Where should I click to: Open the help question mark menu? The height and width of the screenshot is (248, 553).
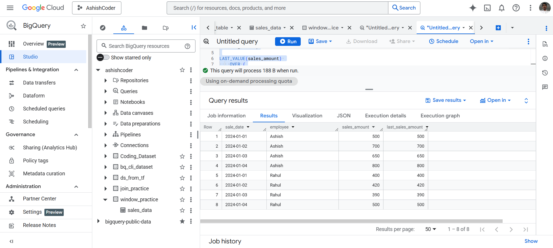516,8
